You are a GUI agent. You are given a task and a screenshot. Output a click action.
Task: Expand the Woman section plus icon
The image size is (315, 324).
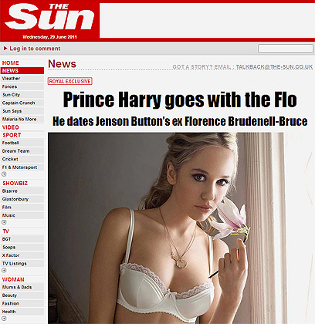[4, 319]
